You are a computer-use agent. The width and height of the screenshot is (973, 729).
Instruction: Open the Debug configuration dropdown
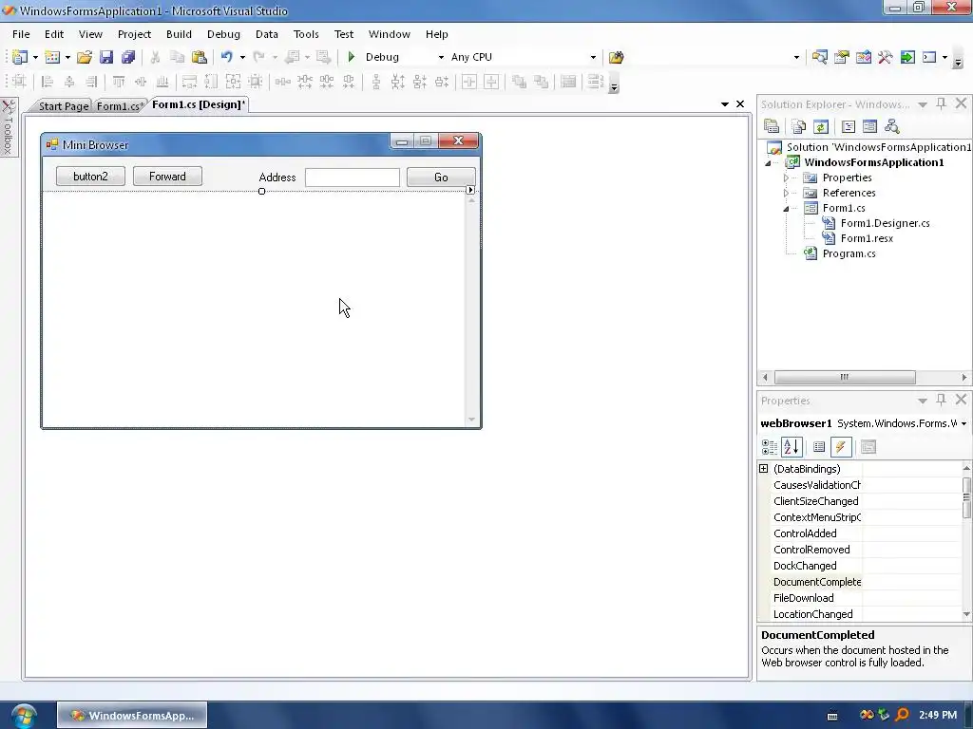(441, 57)
